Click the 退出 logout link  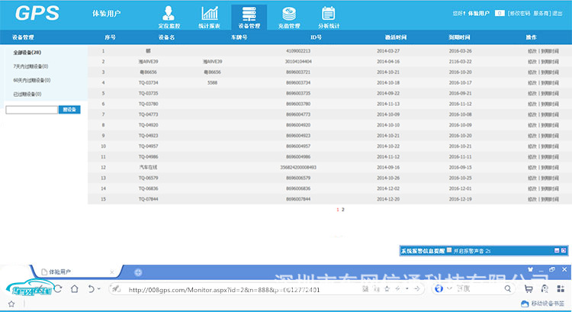[558, 13]
